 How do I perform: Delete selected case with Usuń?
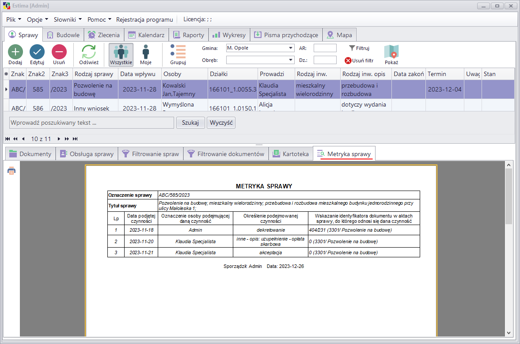click(59, 54)
